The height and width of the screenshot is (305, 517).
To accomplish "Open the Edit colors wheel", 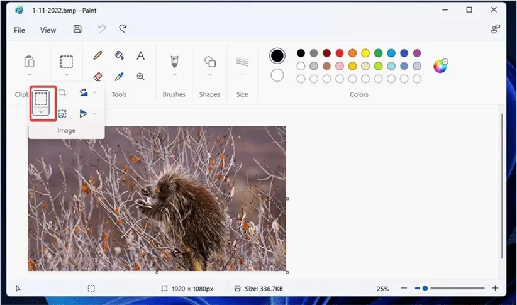I will 440,65.
